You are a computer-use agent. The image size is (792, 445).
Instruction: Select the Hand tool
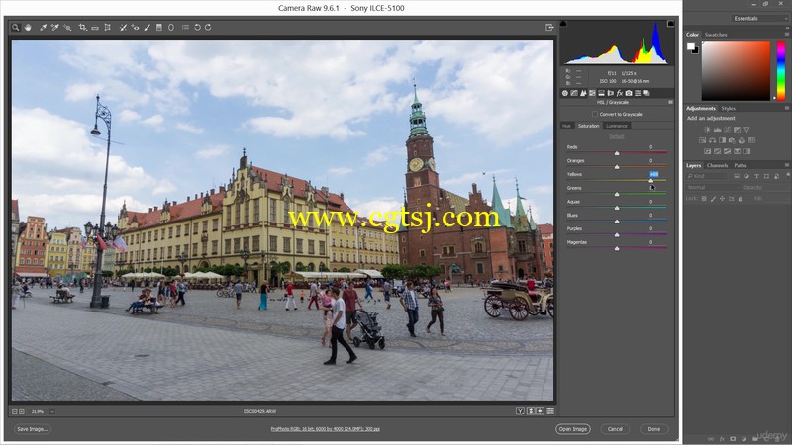[28, 28]
